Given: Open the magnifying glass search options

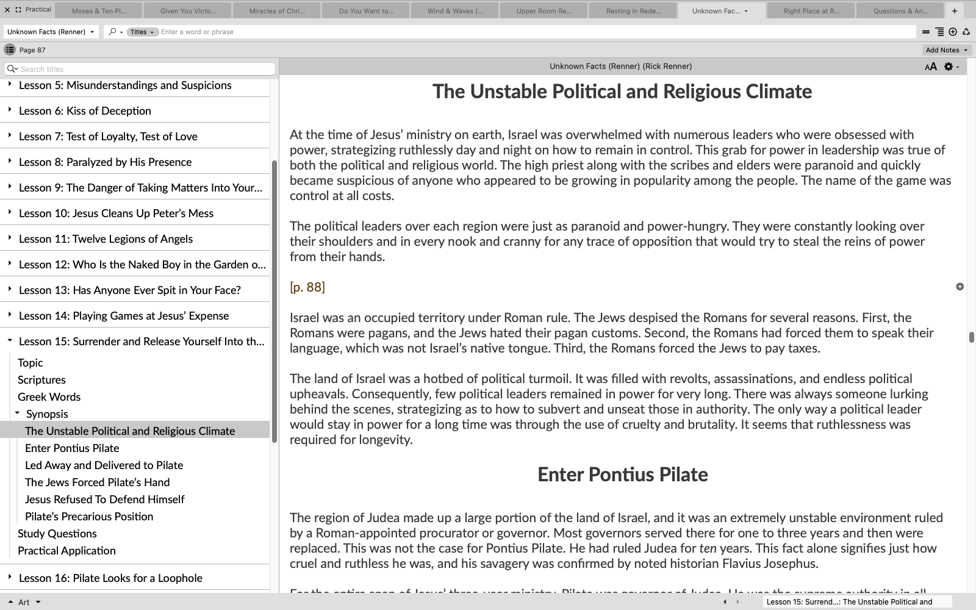Looking at the screenshot, I should (115, 32).
